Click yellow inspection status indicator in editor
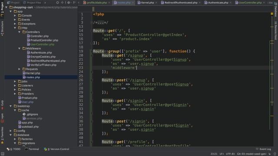This screenshot has height=156, width=278. tap(272, 13)
